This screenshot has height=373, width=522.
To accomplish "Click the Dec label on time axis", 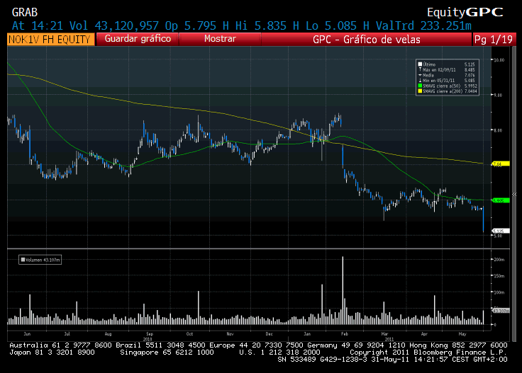I will point(269,334).
